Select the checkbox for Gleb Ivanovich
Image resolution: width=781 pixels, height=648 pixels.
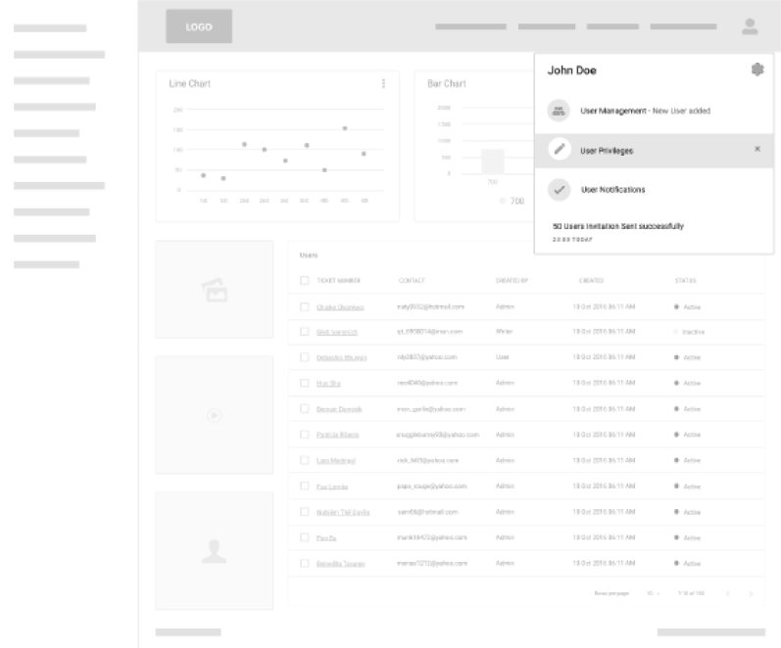tap(305, 332)
